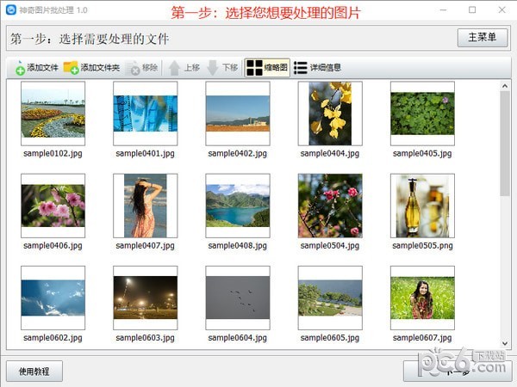Move item down with 下移 arrow
The height and width of the screenshot is (387, 517).
[x=212, y=68]
